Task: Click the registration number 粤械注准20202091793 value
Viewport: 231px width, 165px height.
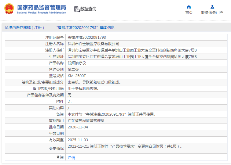Action: pyautogui.click(x=87, y=38)
